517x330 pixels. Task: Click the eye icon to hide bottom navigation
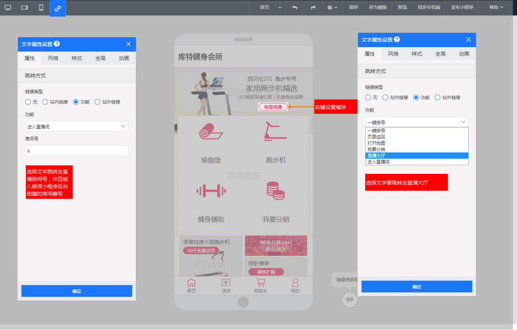point(349,299)
